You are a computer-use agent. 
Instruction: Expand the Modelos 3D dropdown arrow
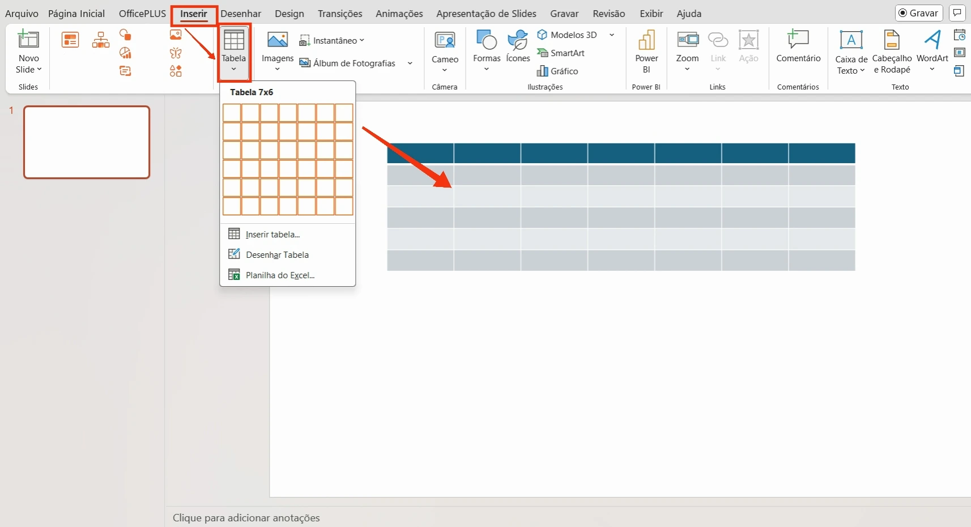[x=612, y=35]
